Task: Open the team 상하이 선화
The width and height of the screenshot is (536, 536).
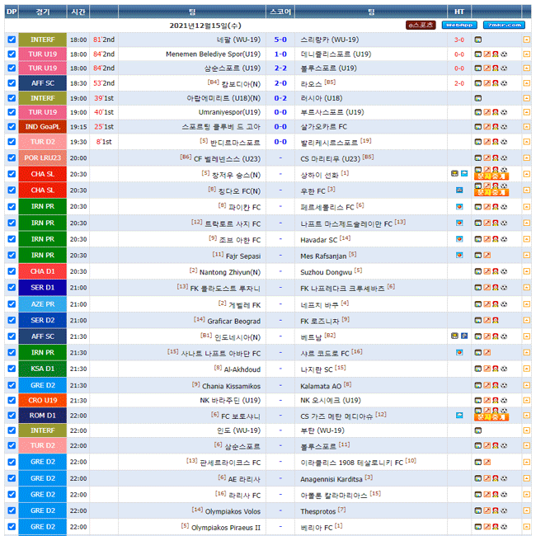Action: pos(319,176)
